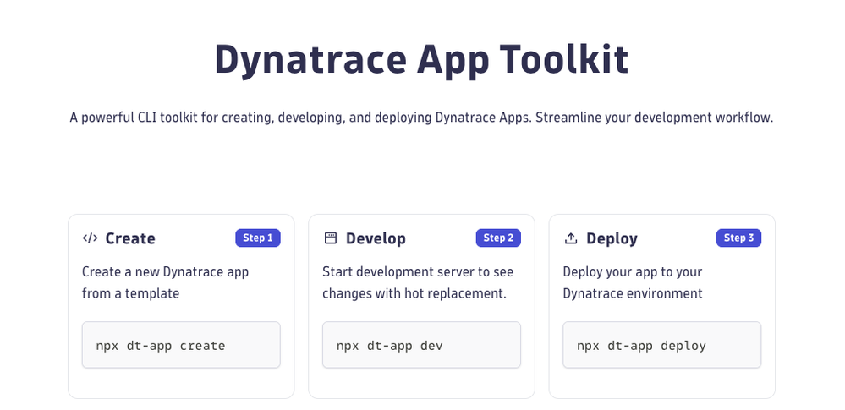
Task: Click the upload icon beside Deploy
Action: point(571,238)
